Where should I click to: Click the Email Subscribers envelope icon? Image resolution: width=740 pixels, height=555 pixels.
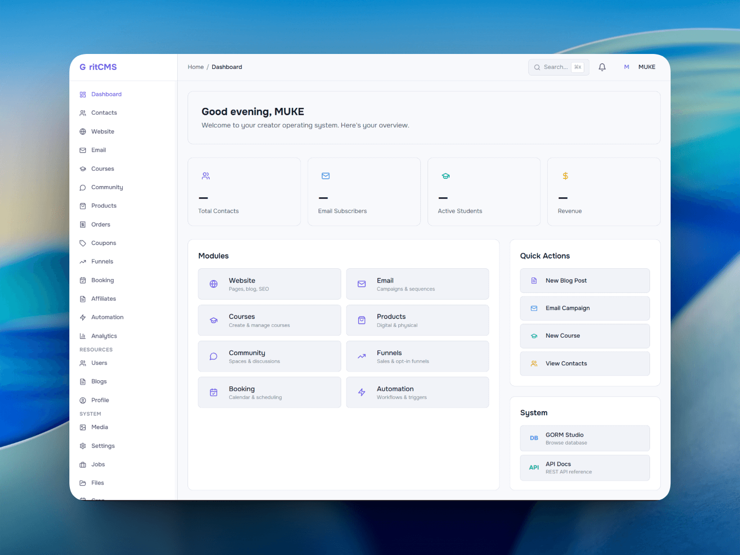325,176
